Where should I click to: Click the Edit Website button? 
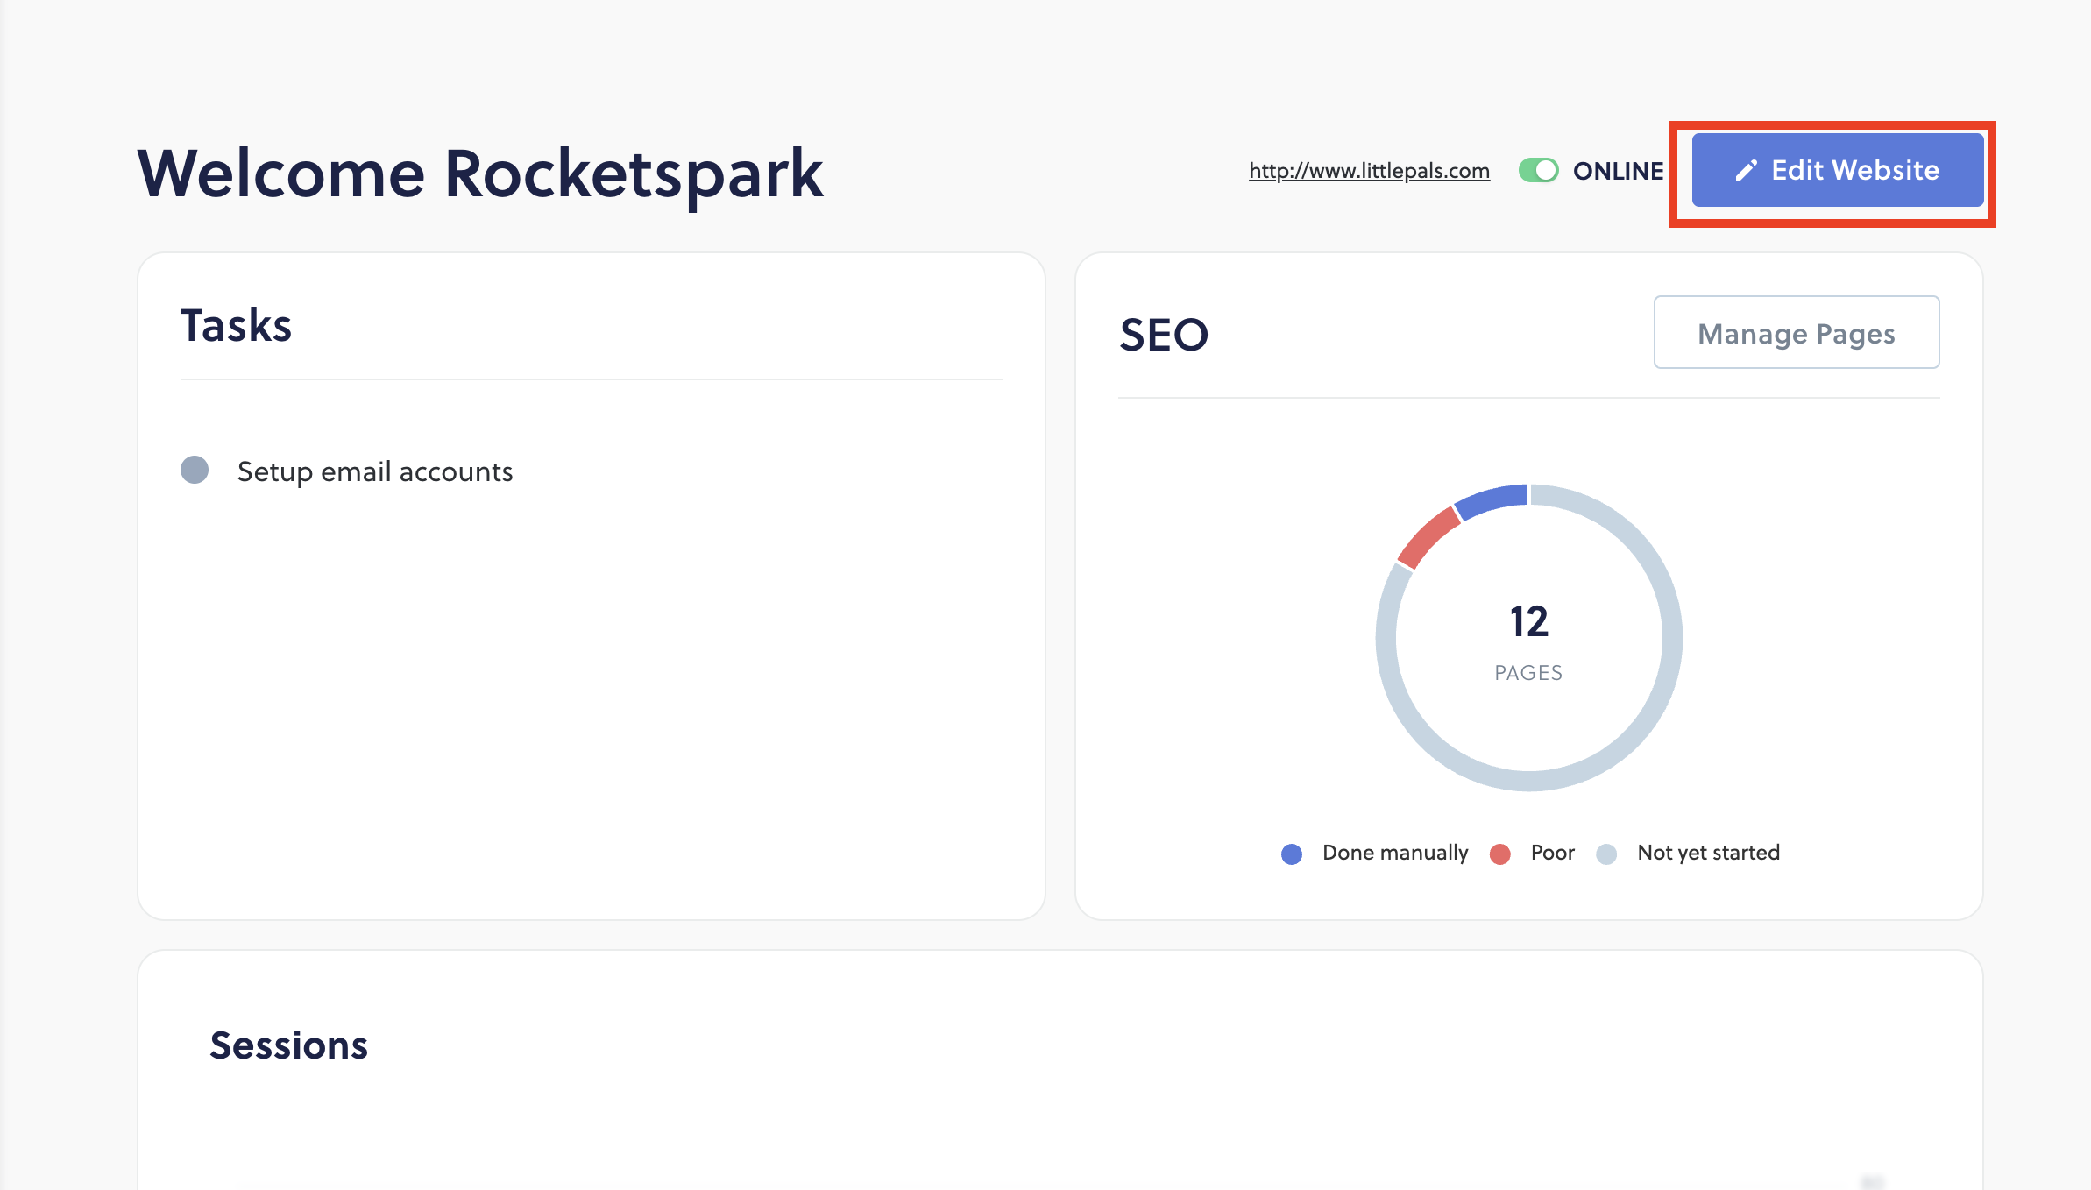pos(1838,170)
